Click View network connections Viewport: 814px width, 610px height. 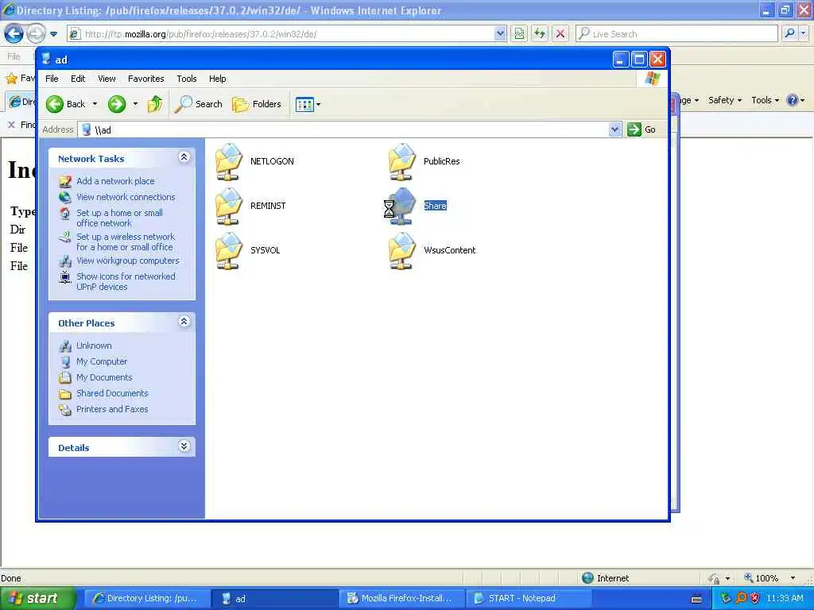[126, 197]
